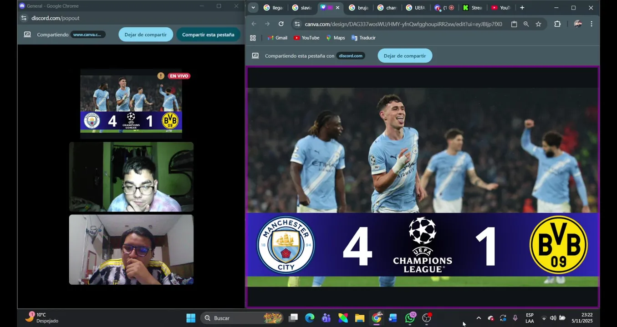
Task: Open Chrome three-dot menu
Action: coord(592,24)
